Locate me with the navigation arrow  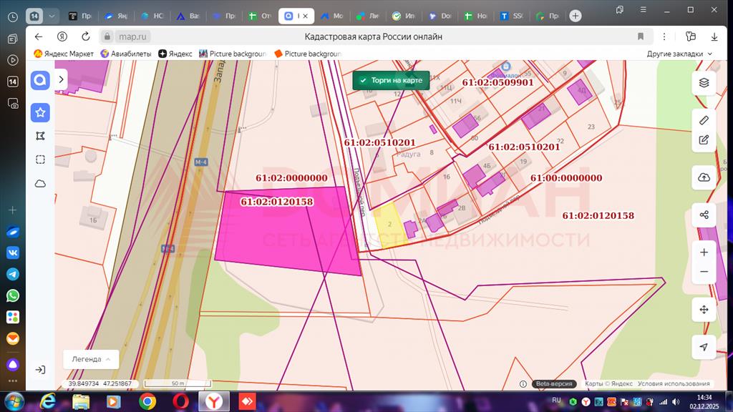pyautogui.click(x=704, y=347)
